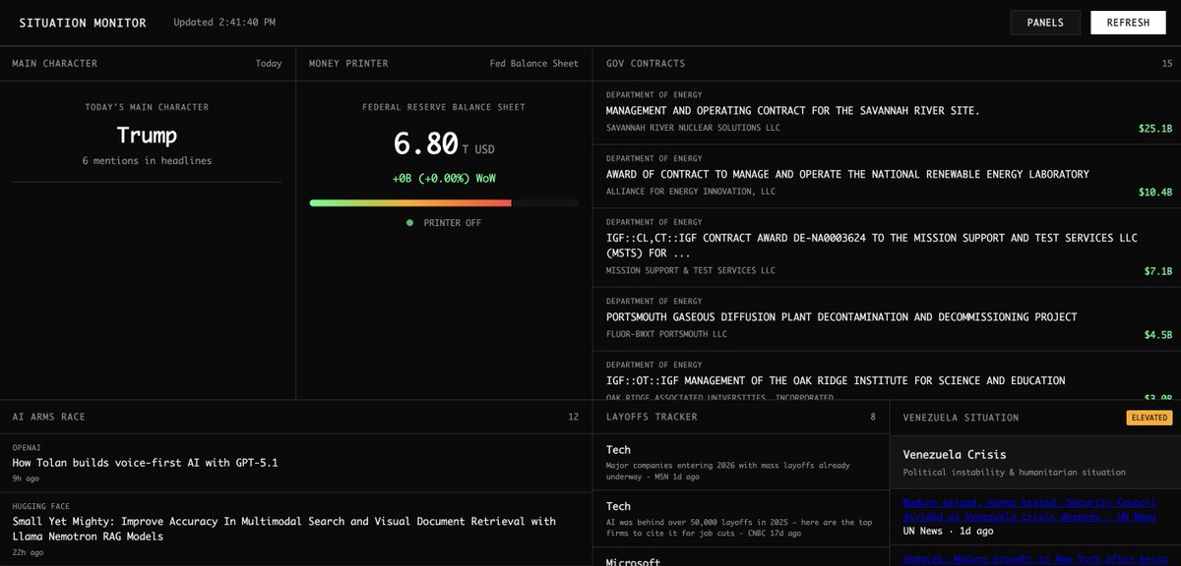The height and width of the screenshot is (566, 1181).
Task: Click the +0B (+0.00%) WoW change
Action: click(444, 179)
